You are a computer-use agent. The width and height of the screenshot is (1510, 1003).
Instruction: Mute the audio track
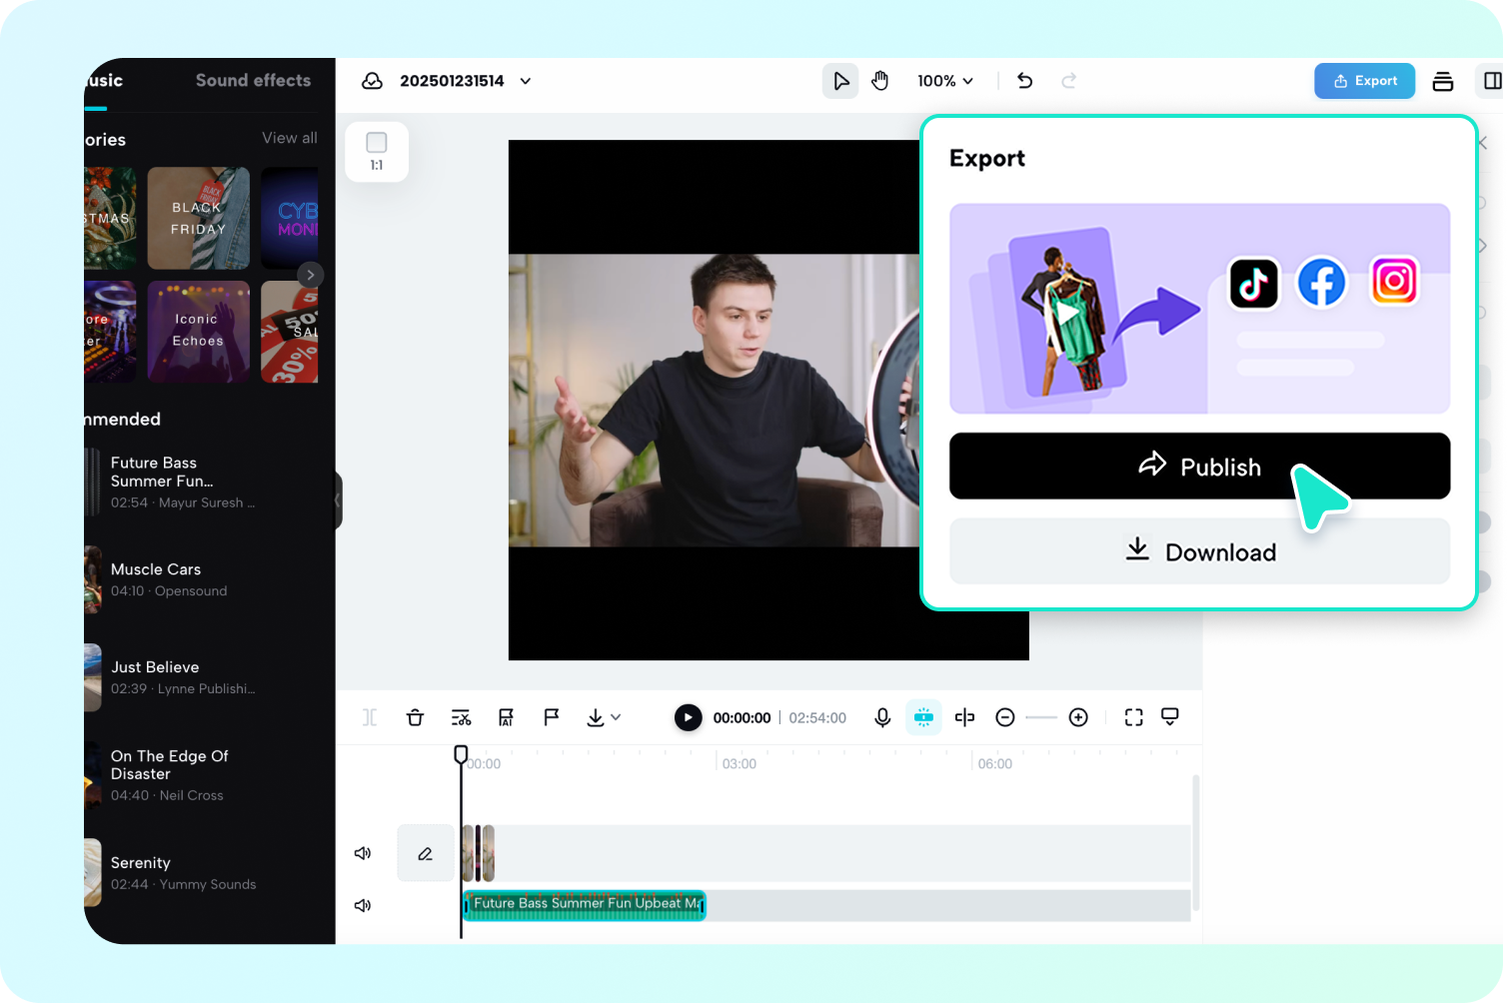(363, 905)
